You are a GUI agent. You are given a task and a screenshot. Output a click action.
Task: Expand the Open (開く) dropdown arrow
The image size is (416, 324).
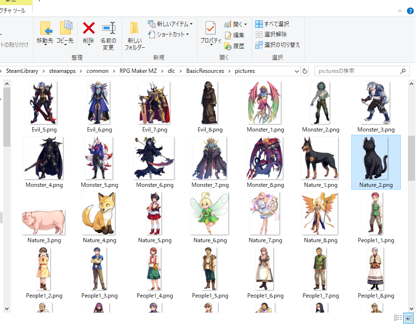[245, 25]
